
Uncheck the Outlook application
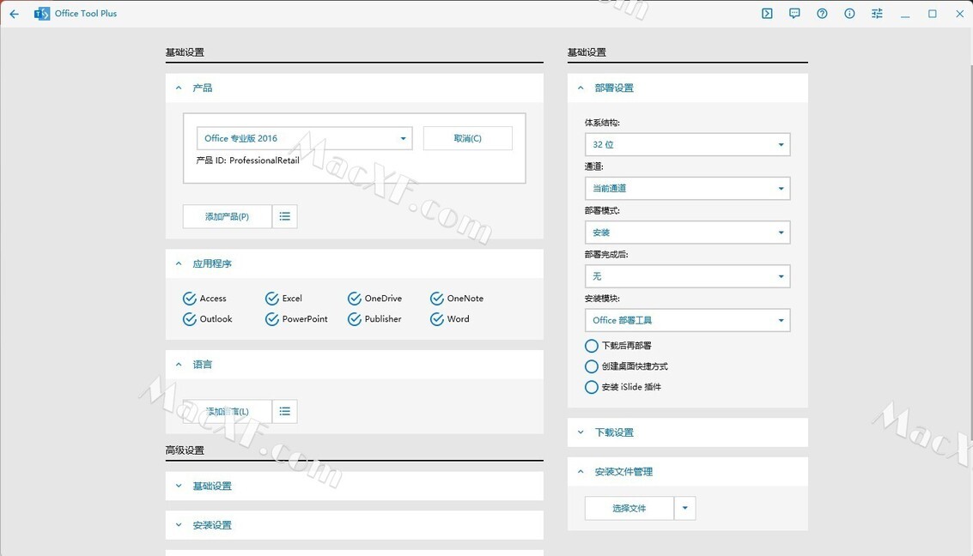coord(189,319)
